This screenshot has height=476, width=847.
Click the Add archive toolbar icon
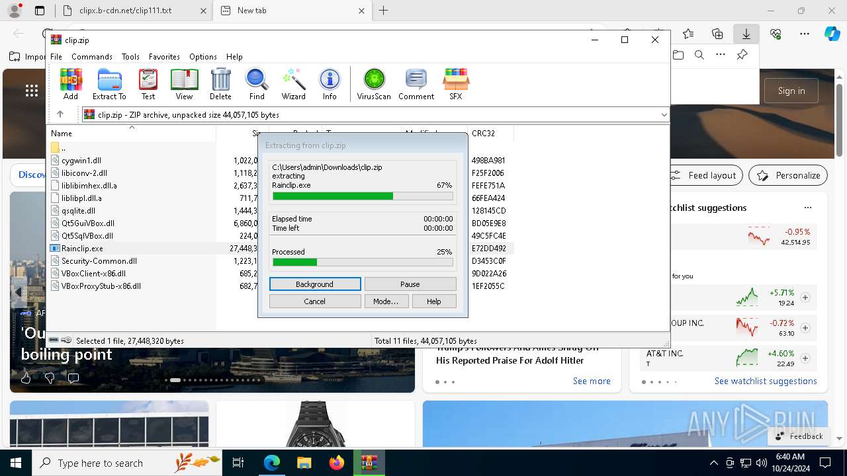point(71,84)
